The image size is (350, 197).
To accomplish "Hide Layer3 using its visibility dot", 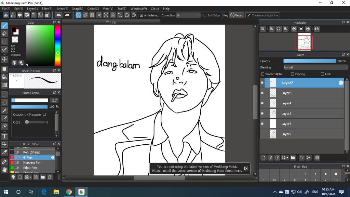I will [x=262, y=114].
